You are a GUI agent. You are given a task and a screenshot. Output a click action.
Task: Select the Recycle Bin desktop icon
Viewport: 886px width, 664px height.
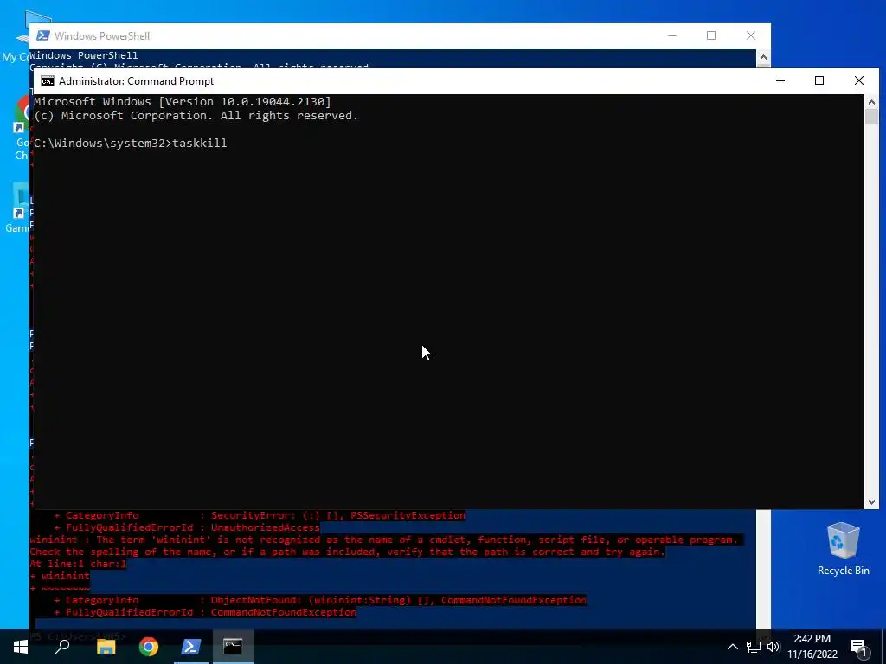tap(843, 549)
